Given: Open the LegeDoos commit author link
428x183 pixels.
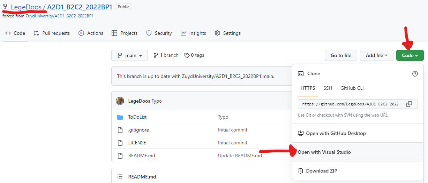Looking at the screenshot, I should tap(139, 101).
